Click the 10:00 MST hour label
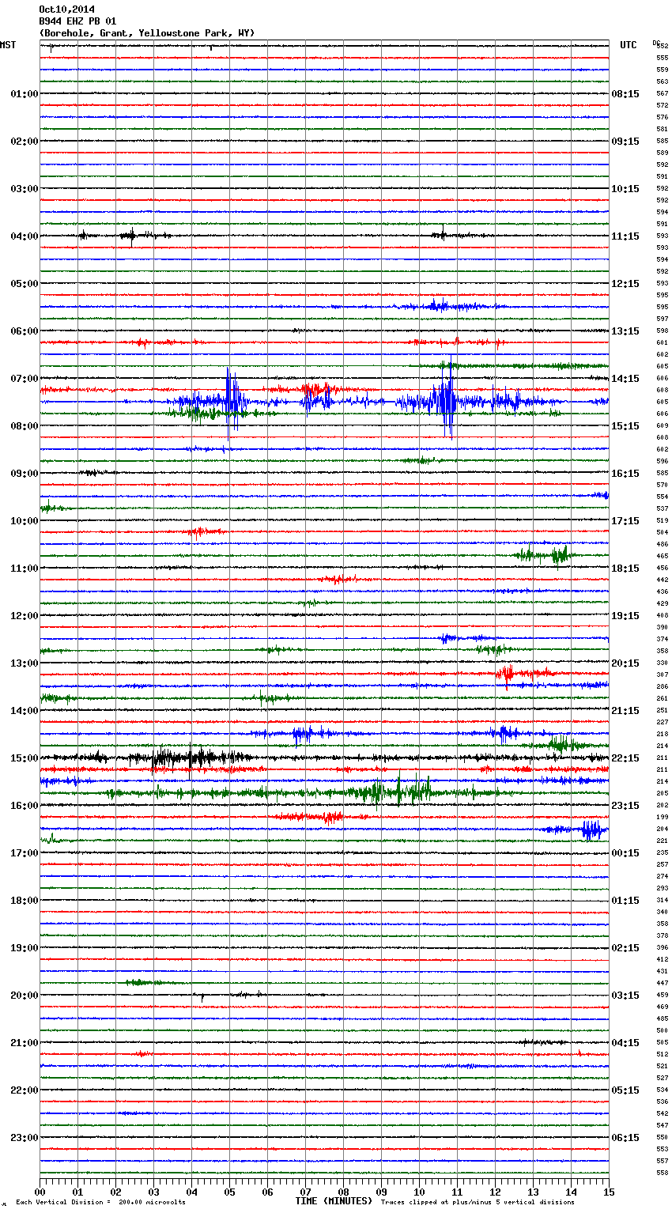The width and height of the screenshot is (672, 1213). tap(25, 521)
